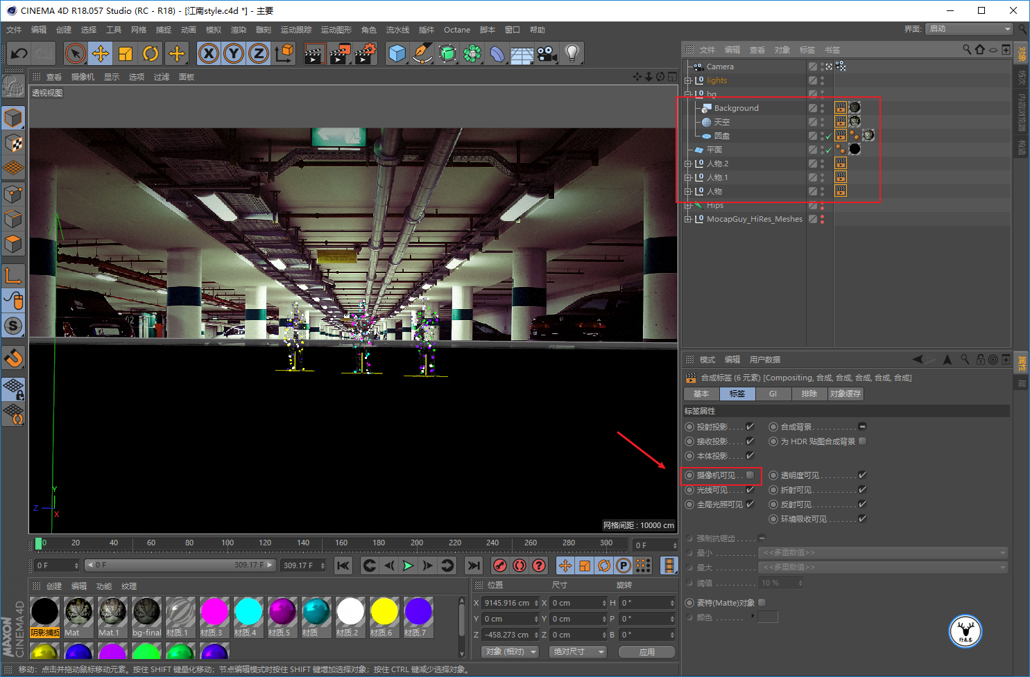The height and width of the screenshot is (677, 1030).
Task: Expand the MocapGuy_HiRes_Meshes group
Action: coord(687,220)
